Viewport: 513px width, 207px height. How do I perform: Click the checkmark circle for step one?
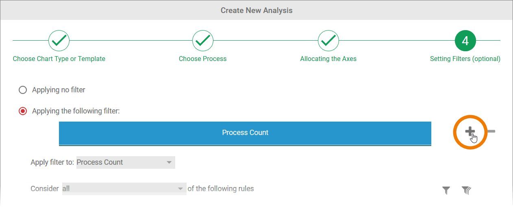pyautogui.click(x=59, y=40)
